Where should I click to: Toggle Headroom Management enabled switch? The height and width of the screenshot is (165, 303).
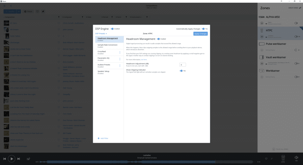(158, 39)
